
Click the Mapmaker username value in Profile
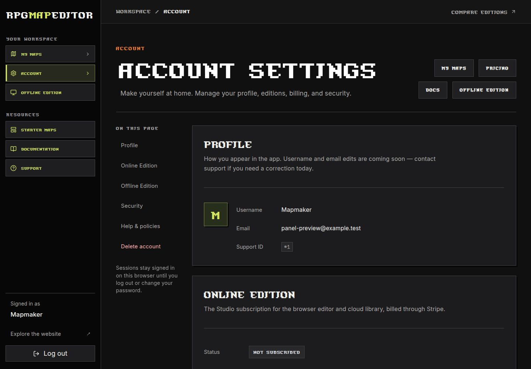click(x=296, y=210)
